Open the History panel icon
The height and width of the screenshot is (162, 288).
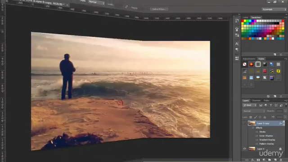pos(237,21)
